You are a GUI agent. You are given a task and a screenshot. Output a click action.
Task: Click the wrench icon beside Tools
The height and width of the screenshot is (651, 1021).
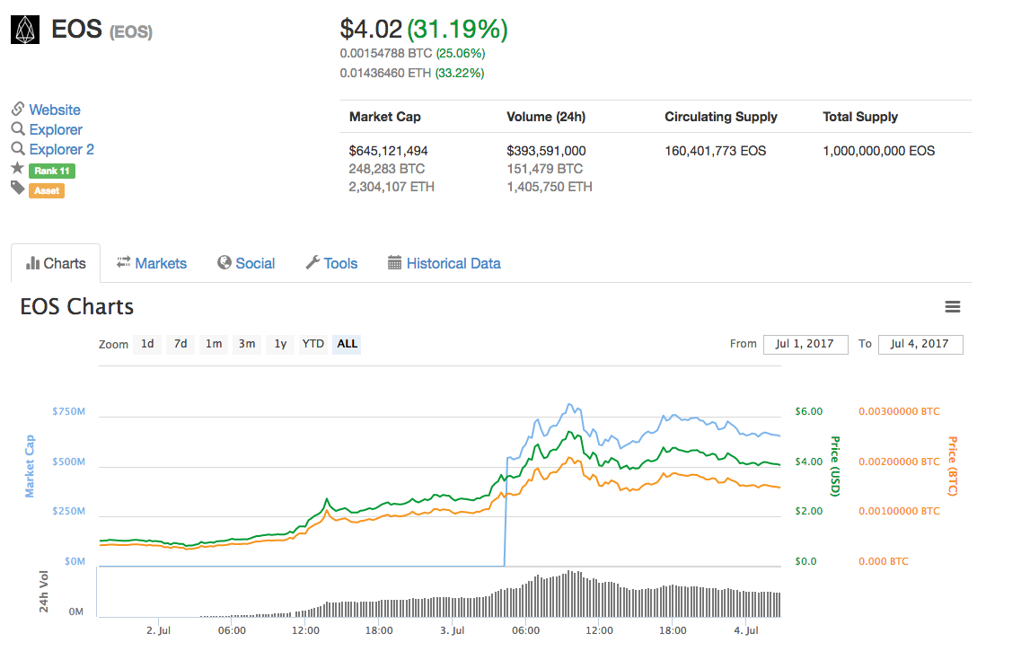pyautogui.click(x=313, y=262)
